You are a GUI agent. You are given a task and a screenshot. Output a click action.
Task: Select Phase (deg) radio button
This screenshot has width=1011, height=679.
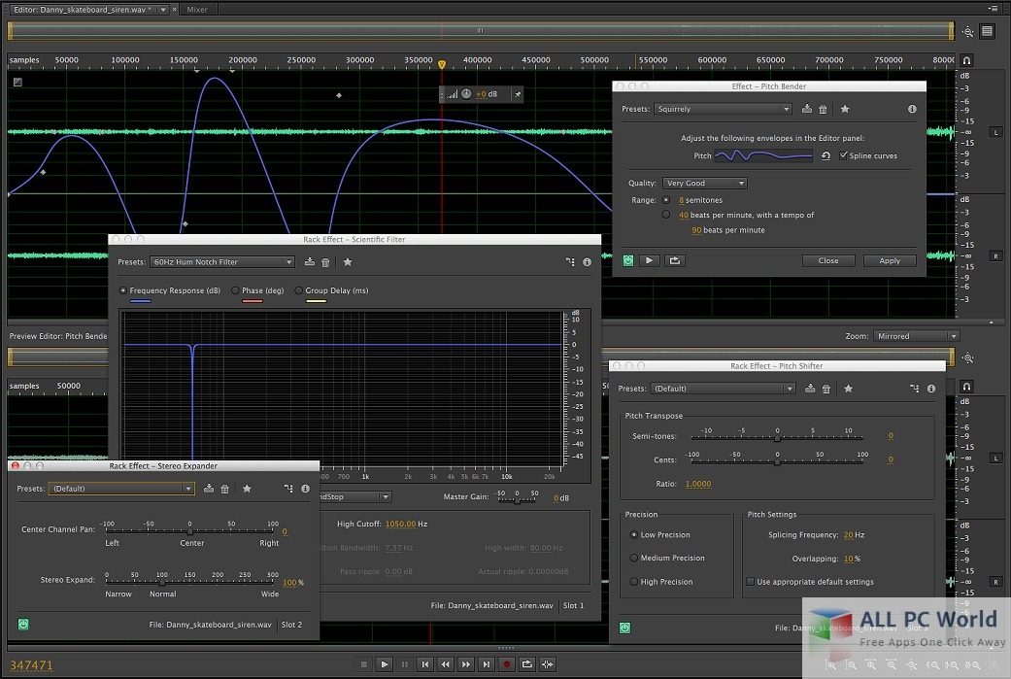tap(235, 290)
